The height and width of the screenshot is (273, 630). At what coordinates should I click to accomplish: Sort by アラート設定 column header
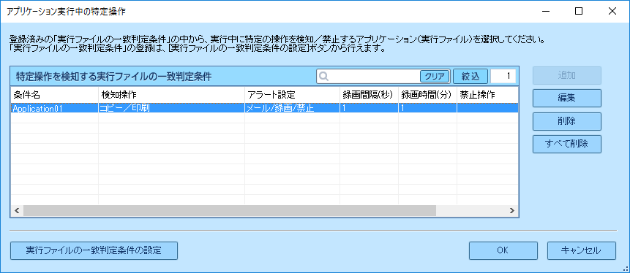pyautogui.click(x=292, y=95)
